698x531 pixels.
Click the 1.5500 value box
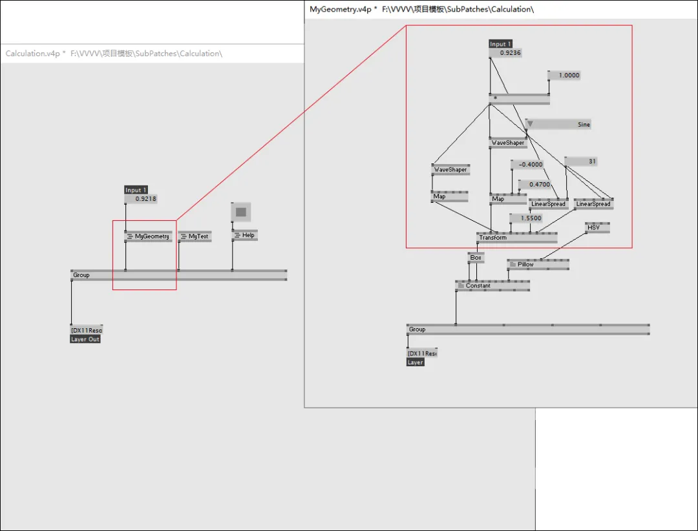pyautogui.click(x=526, y=218)
